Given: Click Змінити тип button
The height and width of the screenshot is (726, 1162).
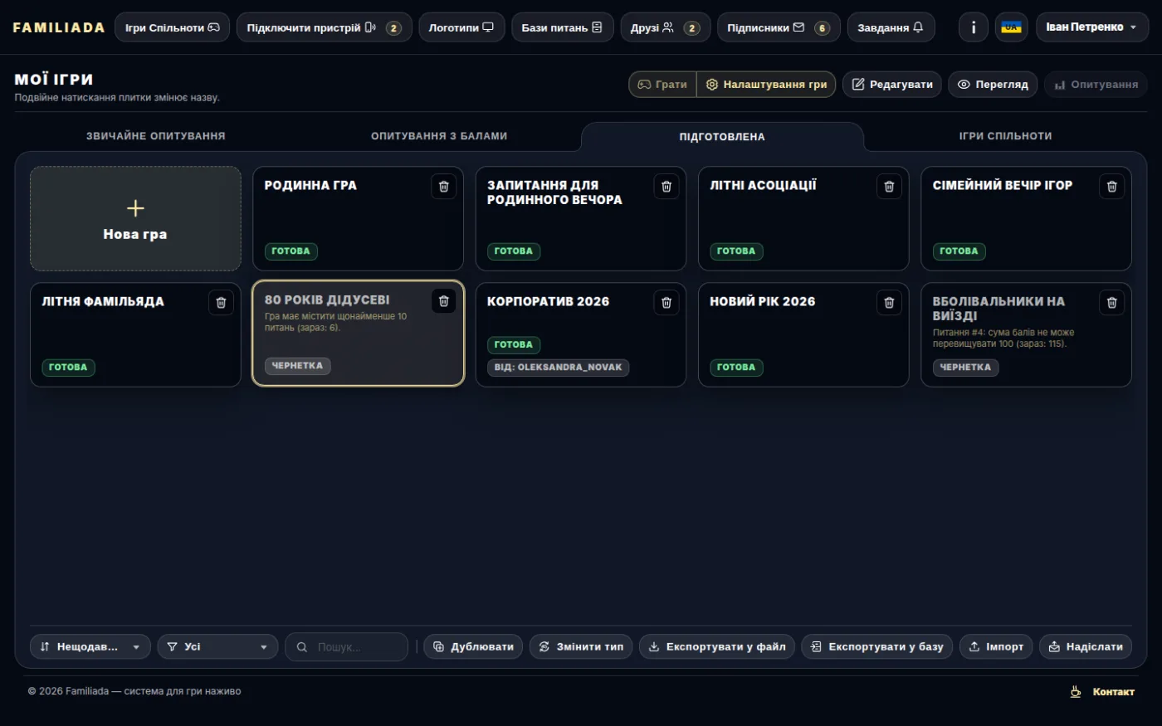Looking at the screenshot, I should [581, 646].
